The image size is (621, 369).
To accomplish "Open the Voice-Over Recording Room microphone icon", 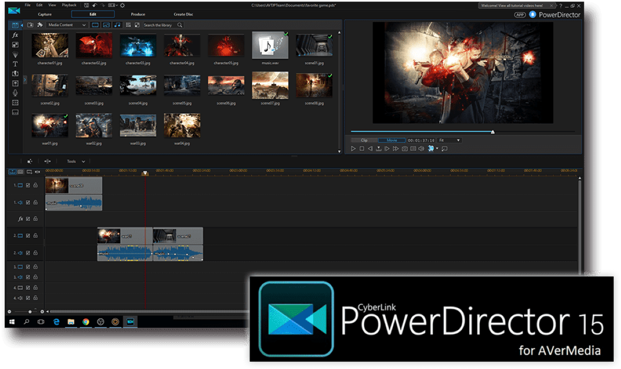I will click(x=15, y=92).
